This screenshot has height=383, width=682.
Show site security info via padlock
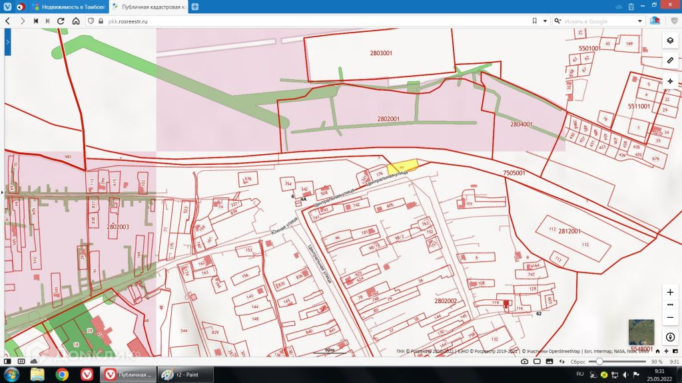pos(101,21)
